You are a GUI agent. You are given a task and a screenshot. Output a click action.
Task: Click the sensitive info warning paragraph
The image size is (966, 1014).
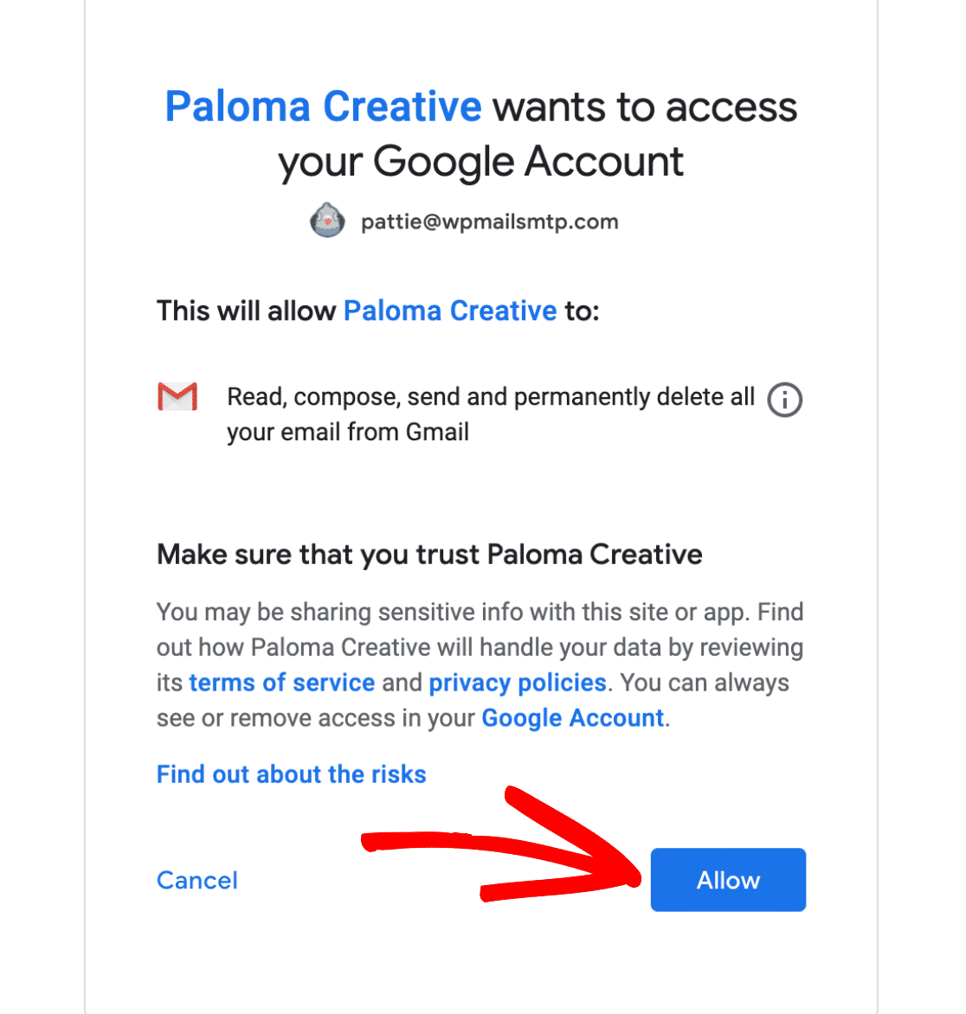(480, 664)
